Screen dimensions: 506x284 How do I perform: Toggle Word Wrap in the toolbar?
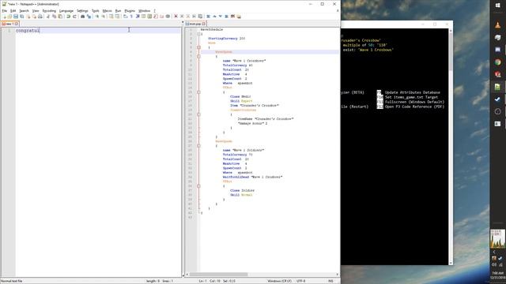(125, 16)
